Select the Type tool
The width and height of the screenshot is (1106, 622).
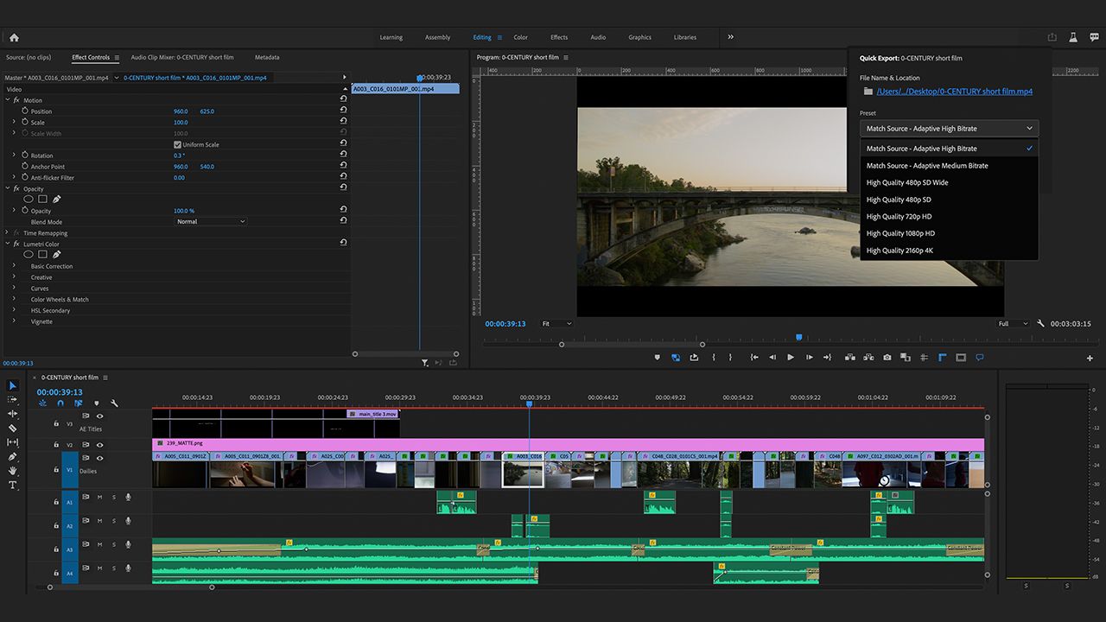tap(13, 486)
